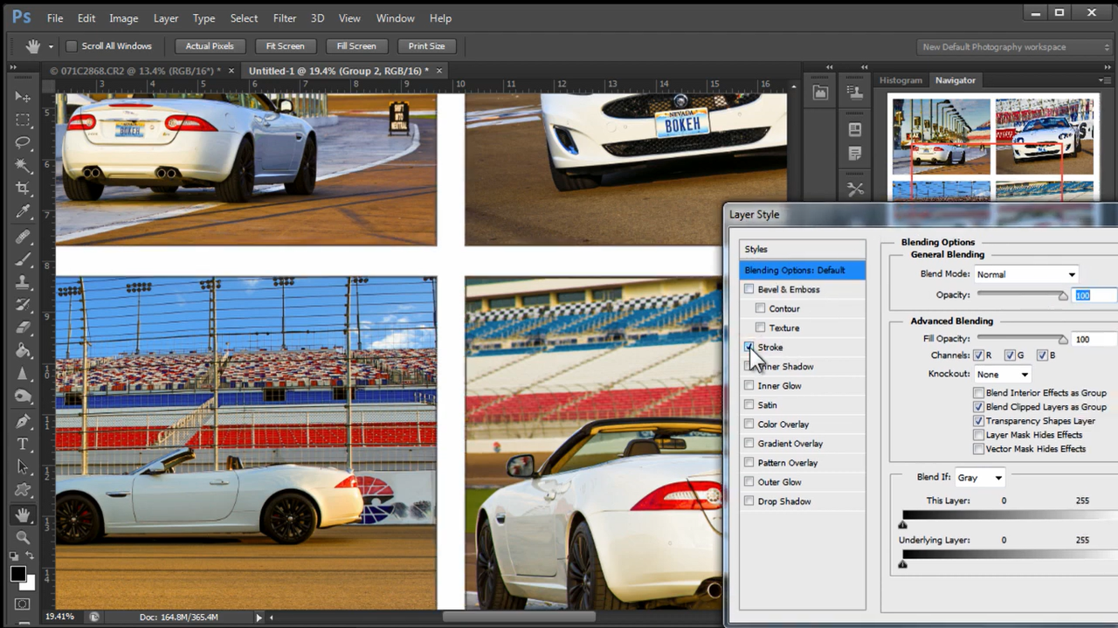Open the Blend If channel dropdown
1118x628 pixels.
point(979,478)
